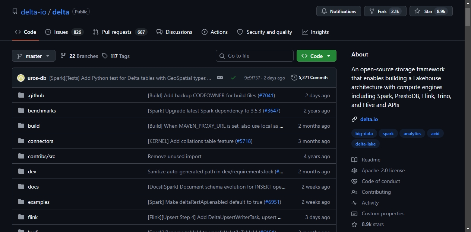Click the folder icon next to .github
Viewport: 471px width, 232px height.
[21, 95]
